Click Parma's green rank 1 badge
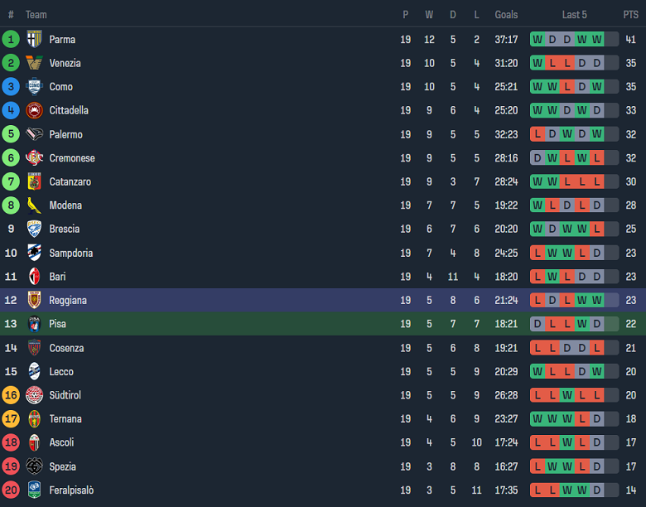This screenshot has height=507, width=646. click(x=11, y=39)
